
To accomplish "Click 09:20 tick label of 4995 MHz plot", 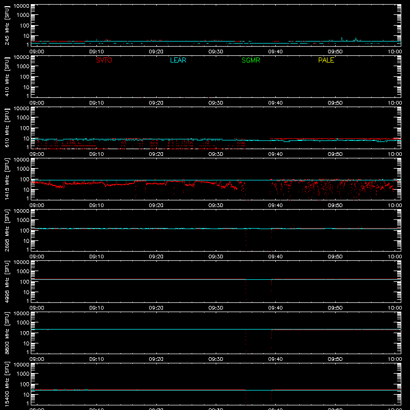I will (156, 308).
